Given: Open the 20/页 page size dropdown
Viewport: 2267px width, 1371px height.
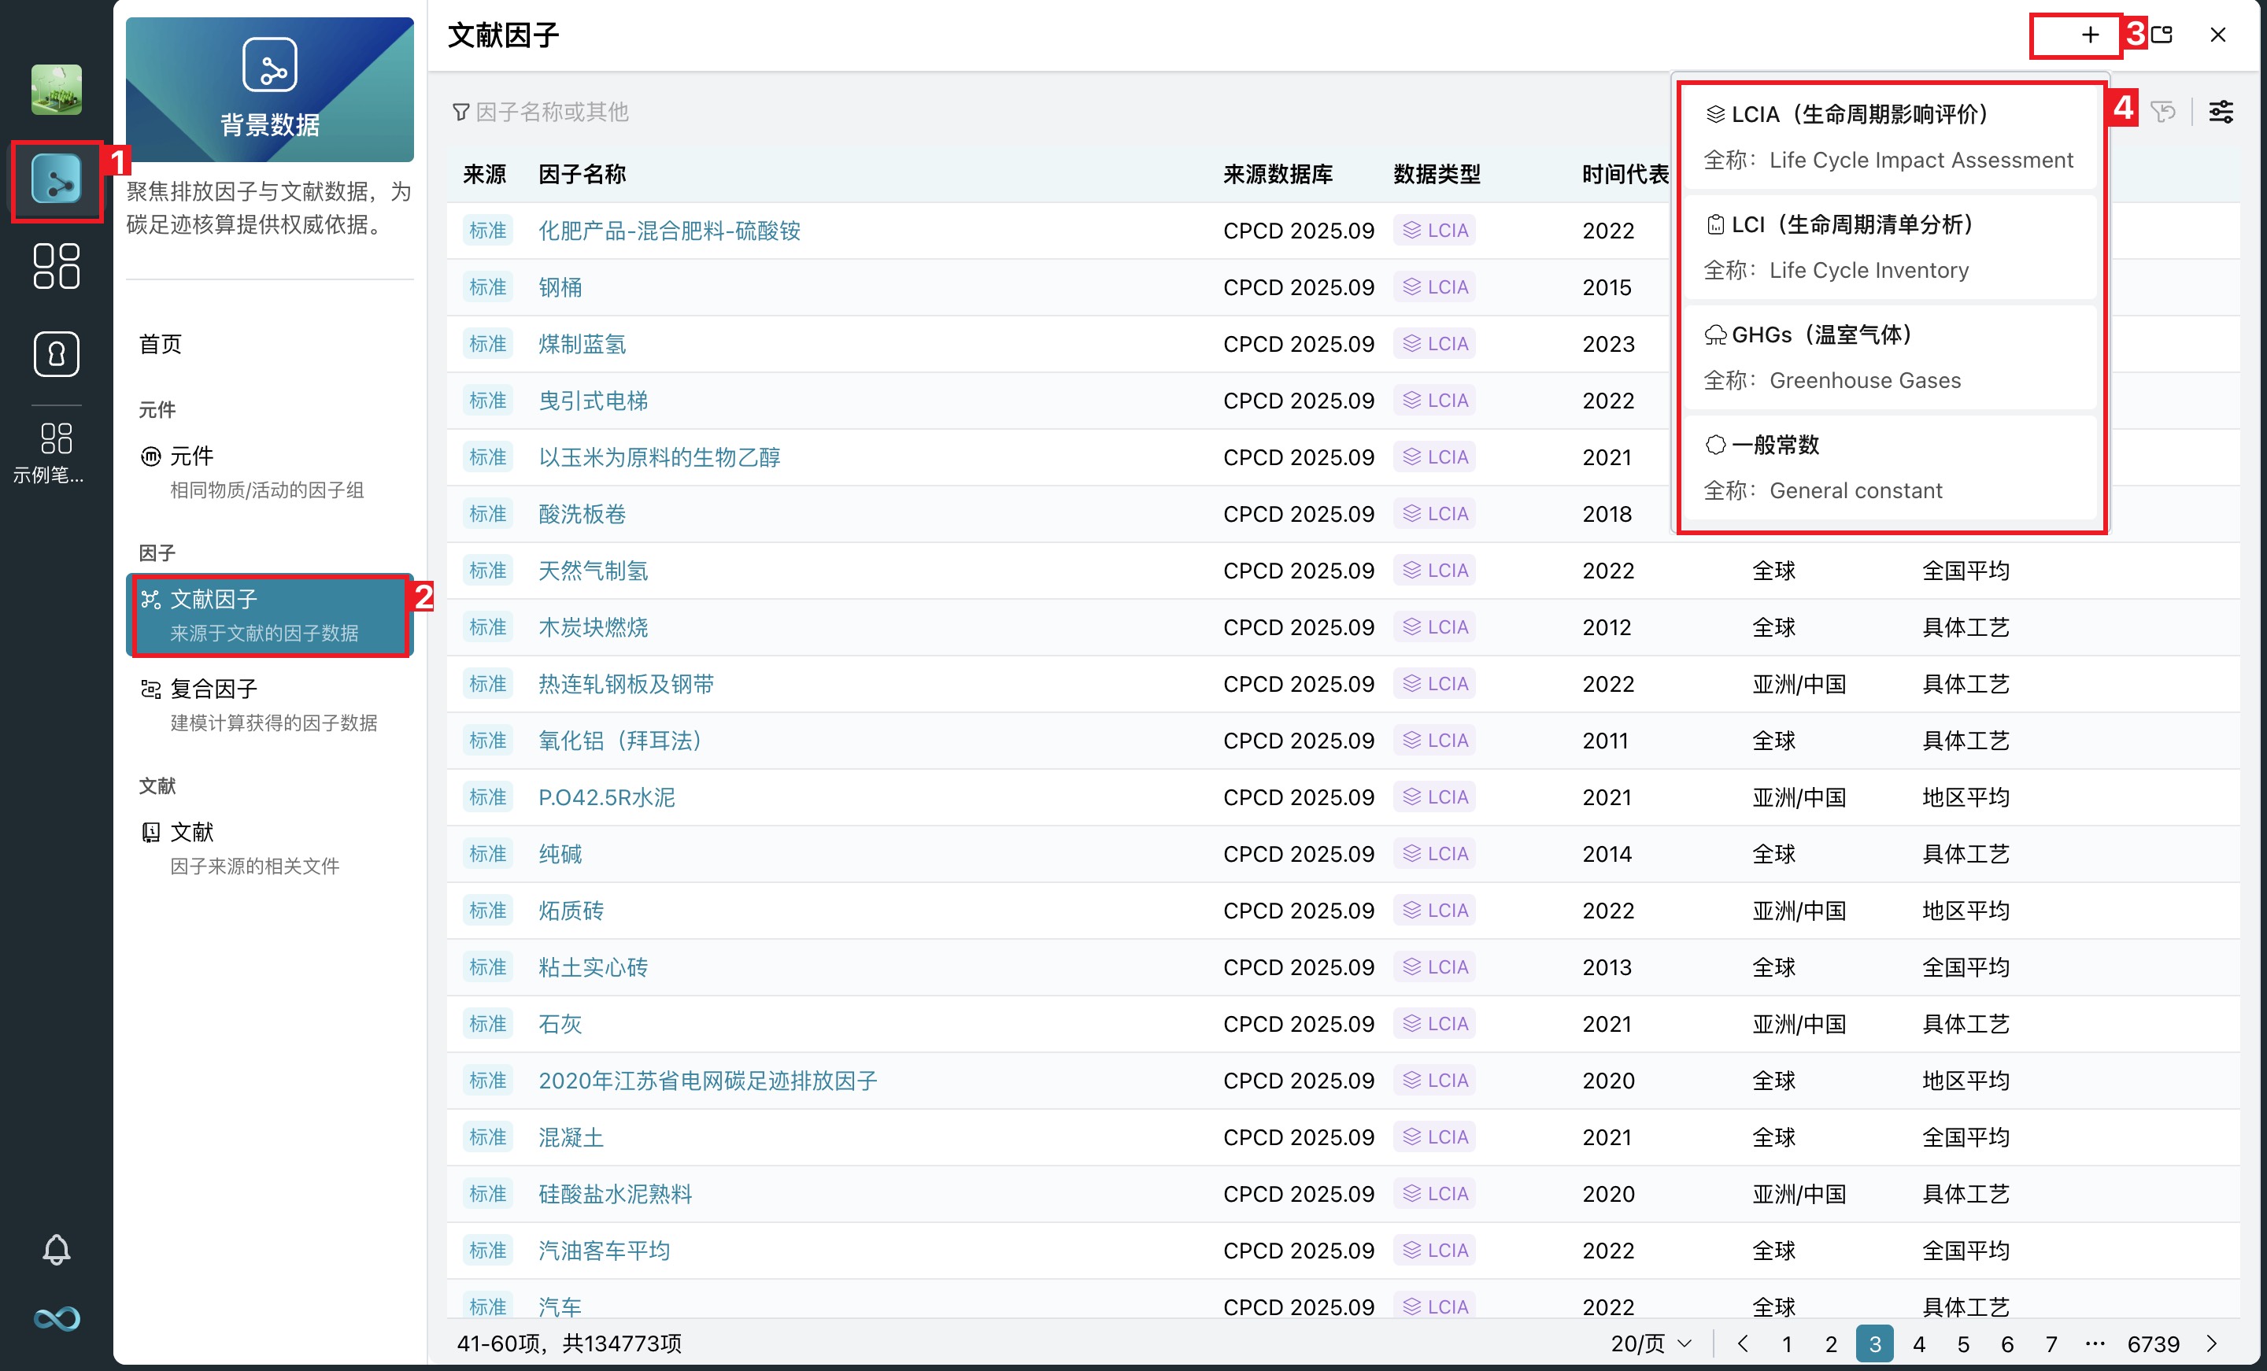Looking at the screenshot, I should click(1651, 1343).
